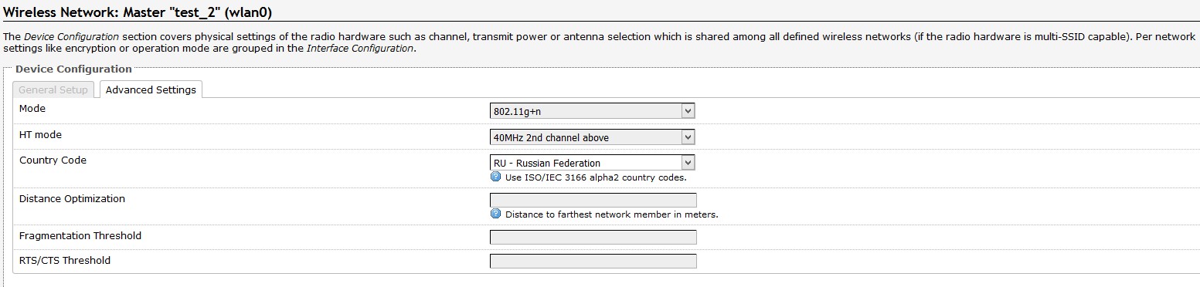Click the Country Code label

click(x=53, y=160)
